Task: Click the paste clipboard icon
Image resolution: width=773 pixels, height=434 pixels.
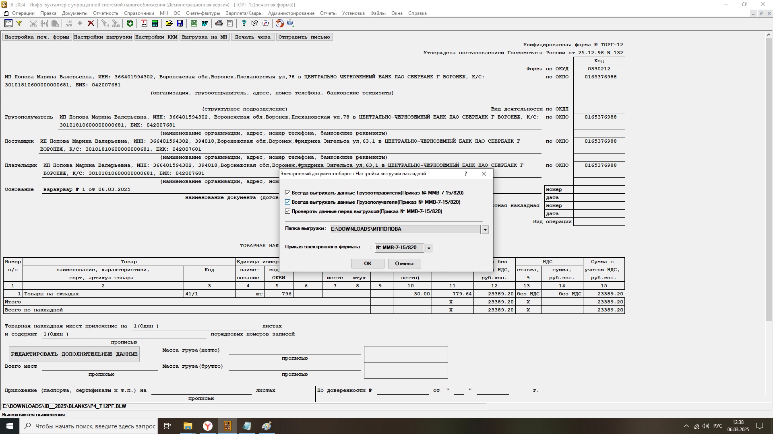Action: tap(55, 24)
